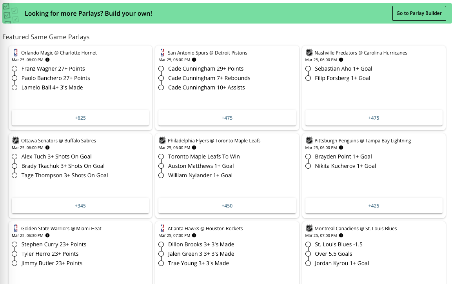Open Go to Parlay Builder

tap(419, 13)
